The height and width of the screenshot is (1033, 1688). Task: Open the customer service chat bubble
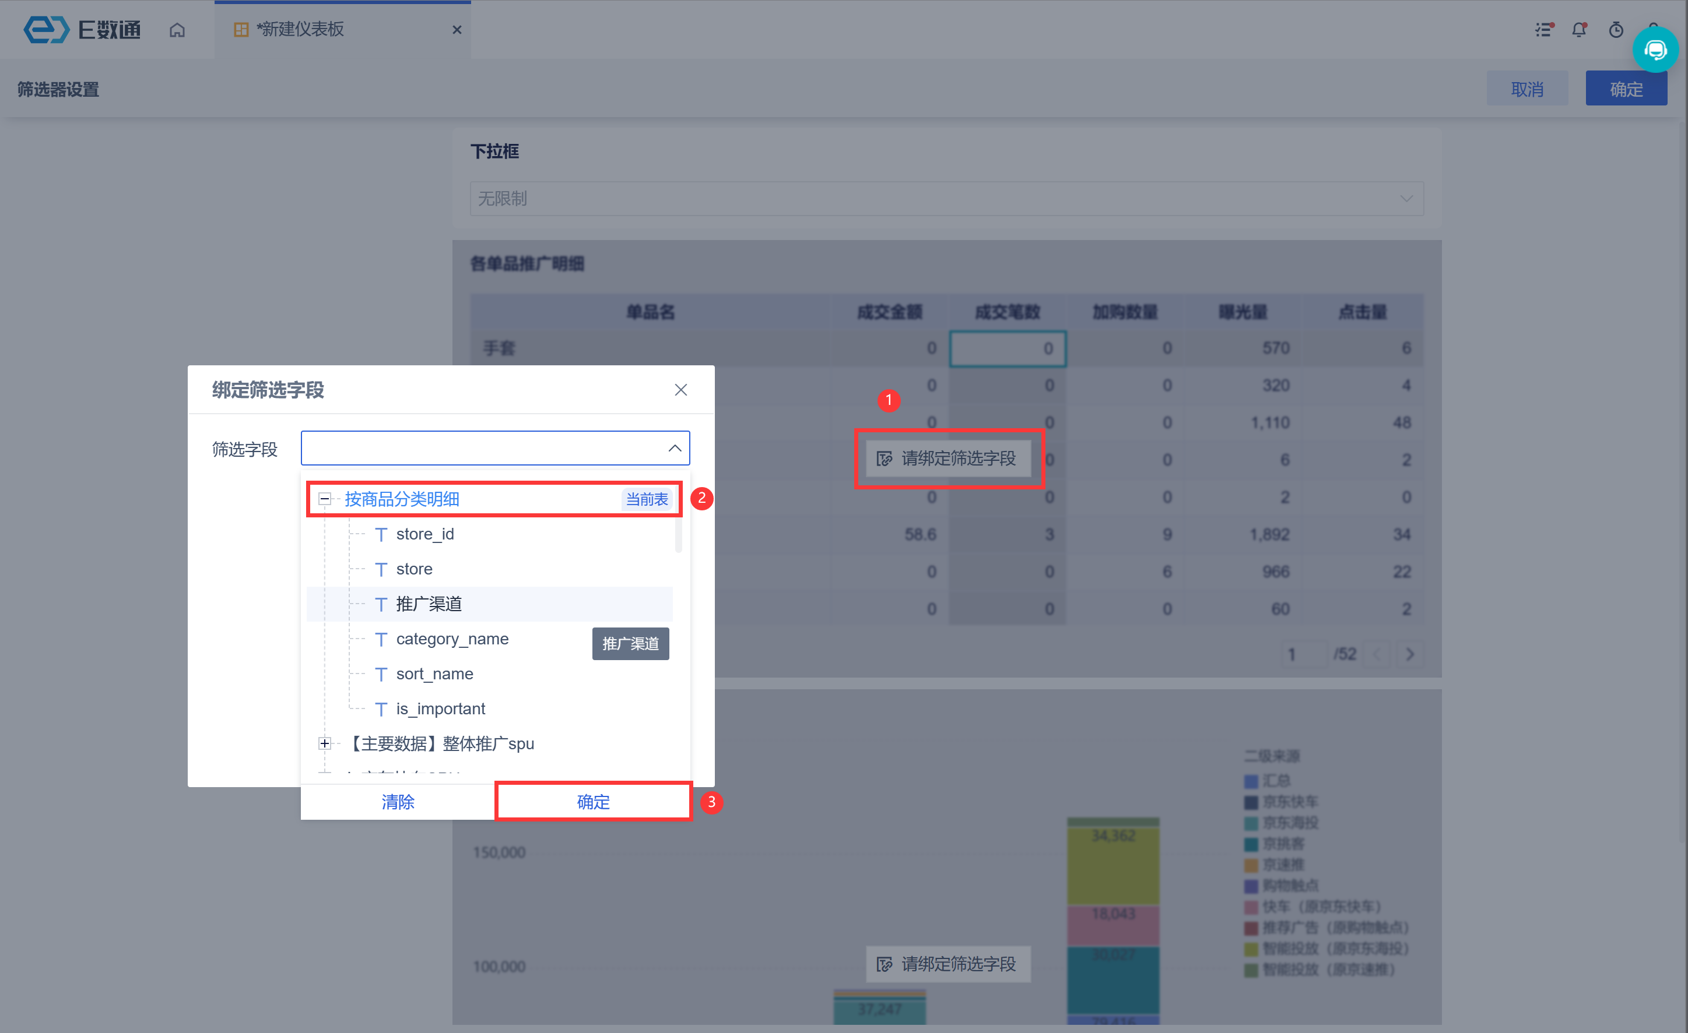(x=1655, y=50)
